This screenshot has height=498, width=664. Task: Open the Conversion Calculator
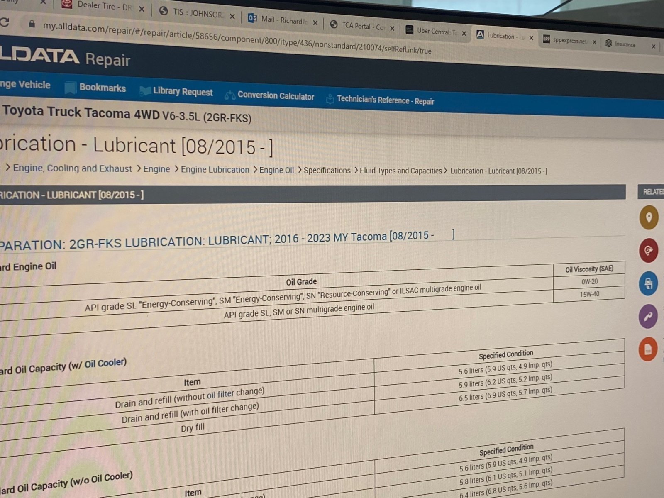point(276,95)
